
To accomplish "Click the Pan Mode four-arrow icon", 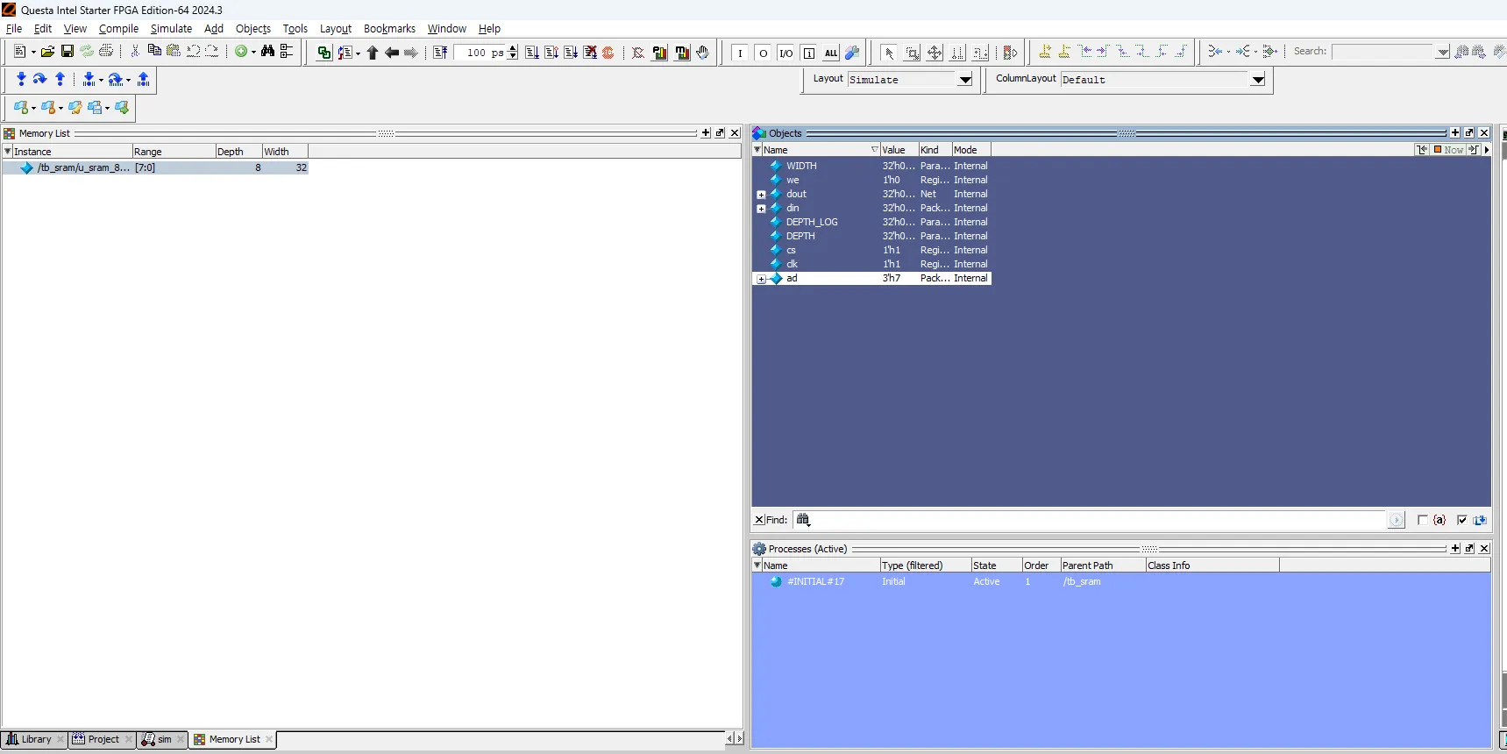I will pyautogui.click(x=935, y=53).
